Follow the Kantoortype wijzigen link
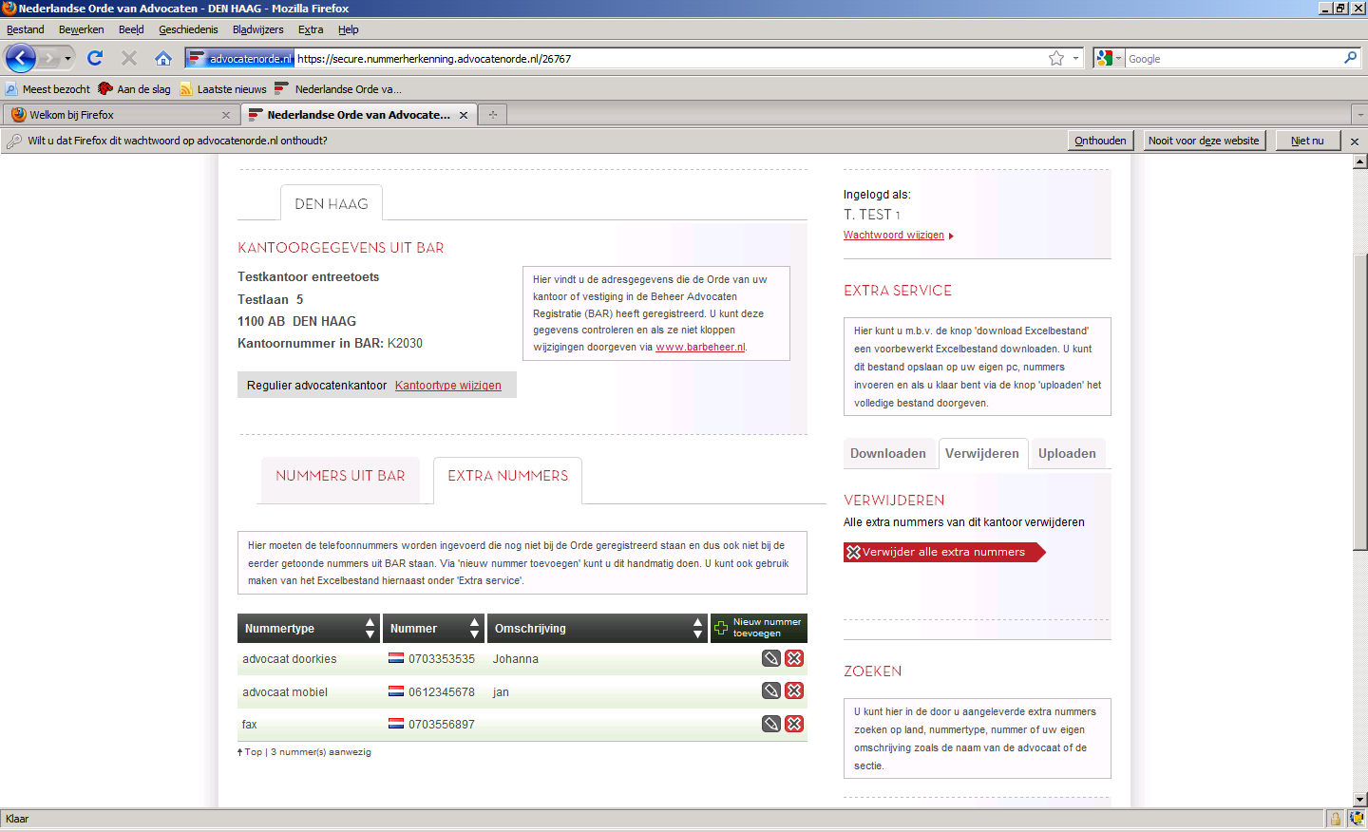The image size is (1368, 832). point(448,385)
